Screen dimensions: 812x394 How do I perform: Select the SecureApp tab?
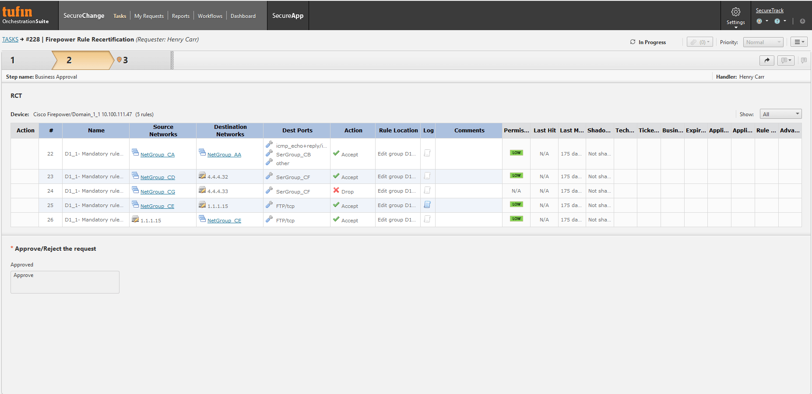pyautogui.click(x=288, y=15)
